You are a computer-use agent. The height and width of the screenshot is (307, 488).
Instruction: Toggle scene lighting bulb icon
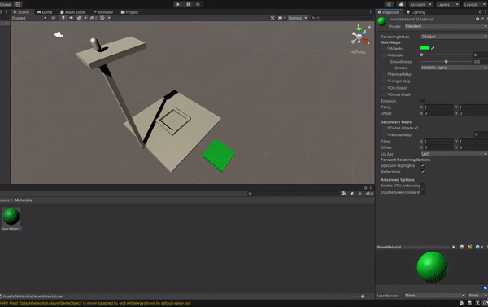pos(63,18)
